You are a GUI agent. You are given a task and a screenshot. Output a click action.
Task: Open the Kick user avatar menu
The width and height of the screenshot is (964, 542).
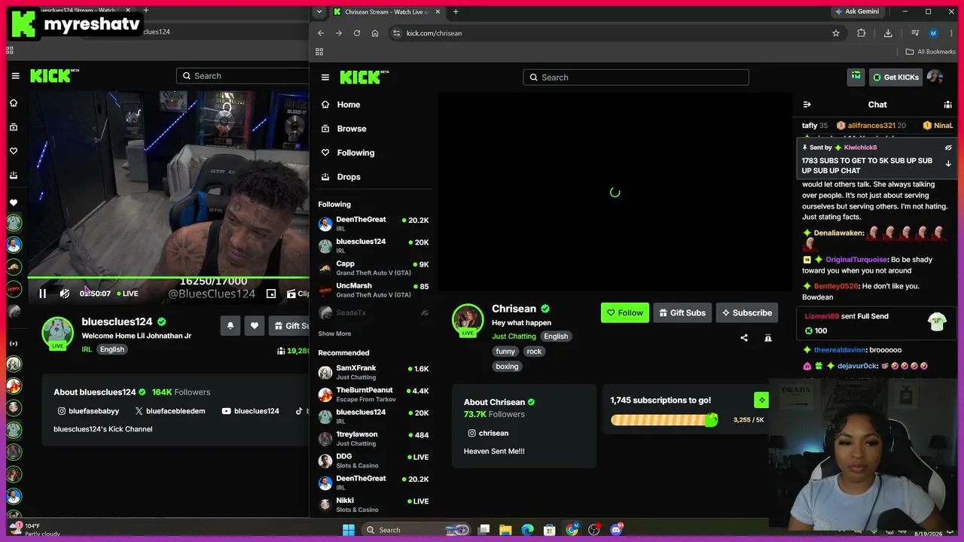(935, 77)
